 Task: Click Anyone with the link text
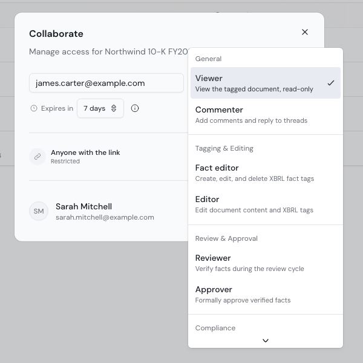(x=85, y=152)
